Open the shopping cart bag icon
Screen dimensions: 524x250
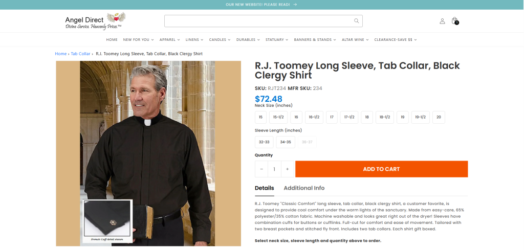coord(454,21)
